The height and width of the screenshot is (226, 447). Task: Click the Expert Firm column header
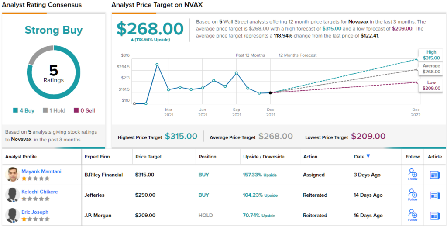[97, 157]
